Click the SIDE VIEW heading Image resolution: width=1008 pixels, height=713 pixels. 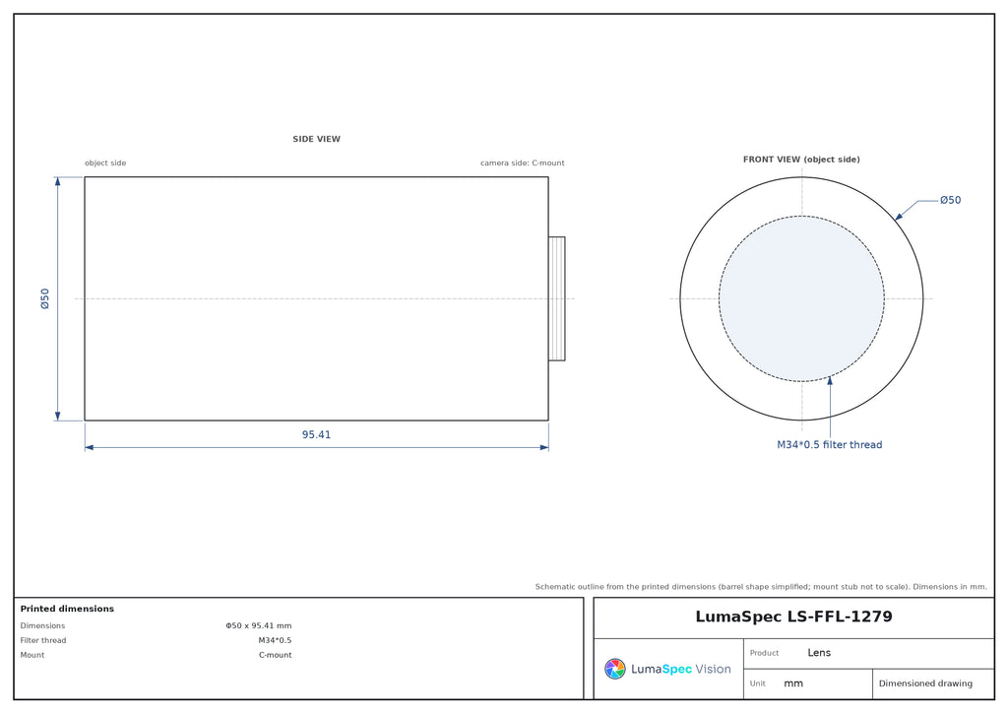316,139
